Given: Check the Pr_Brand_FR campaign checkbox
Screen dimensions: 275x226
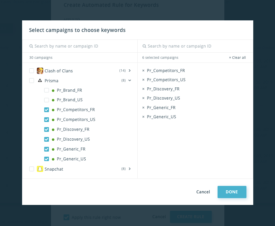Looking at the screenshot, I should coord(47,90).
